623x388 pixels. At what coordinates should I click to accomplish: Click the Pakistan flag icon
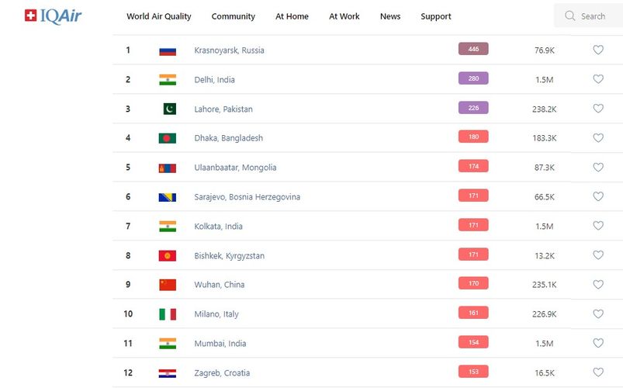point(169,109)
